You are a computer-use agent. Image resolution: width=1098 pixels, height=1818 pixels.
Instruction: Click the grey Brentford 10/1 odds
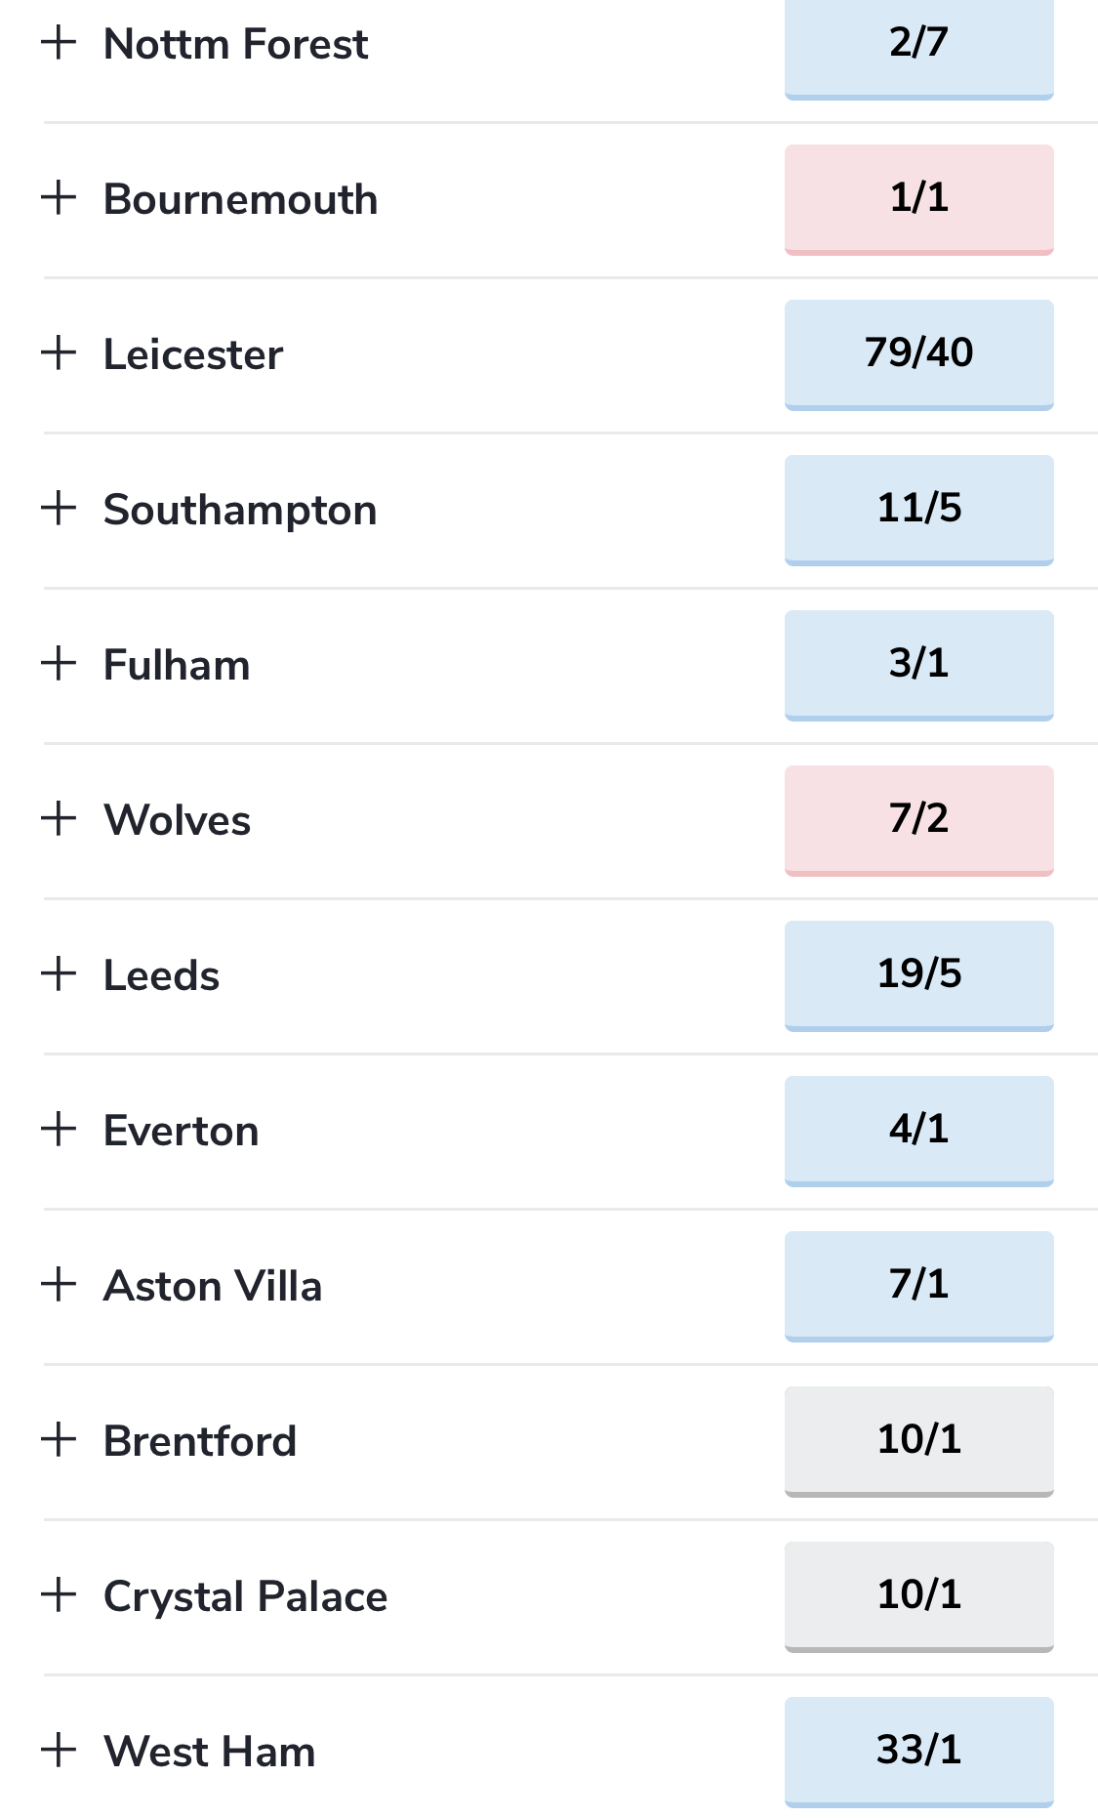[918, 1442]
